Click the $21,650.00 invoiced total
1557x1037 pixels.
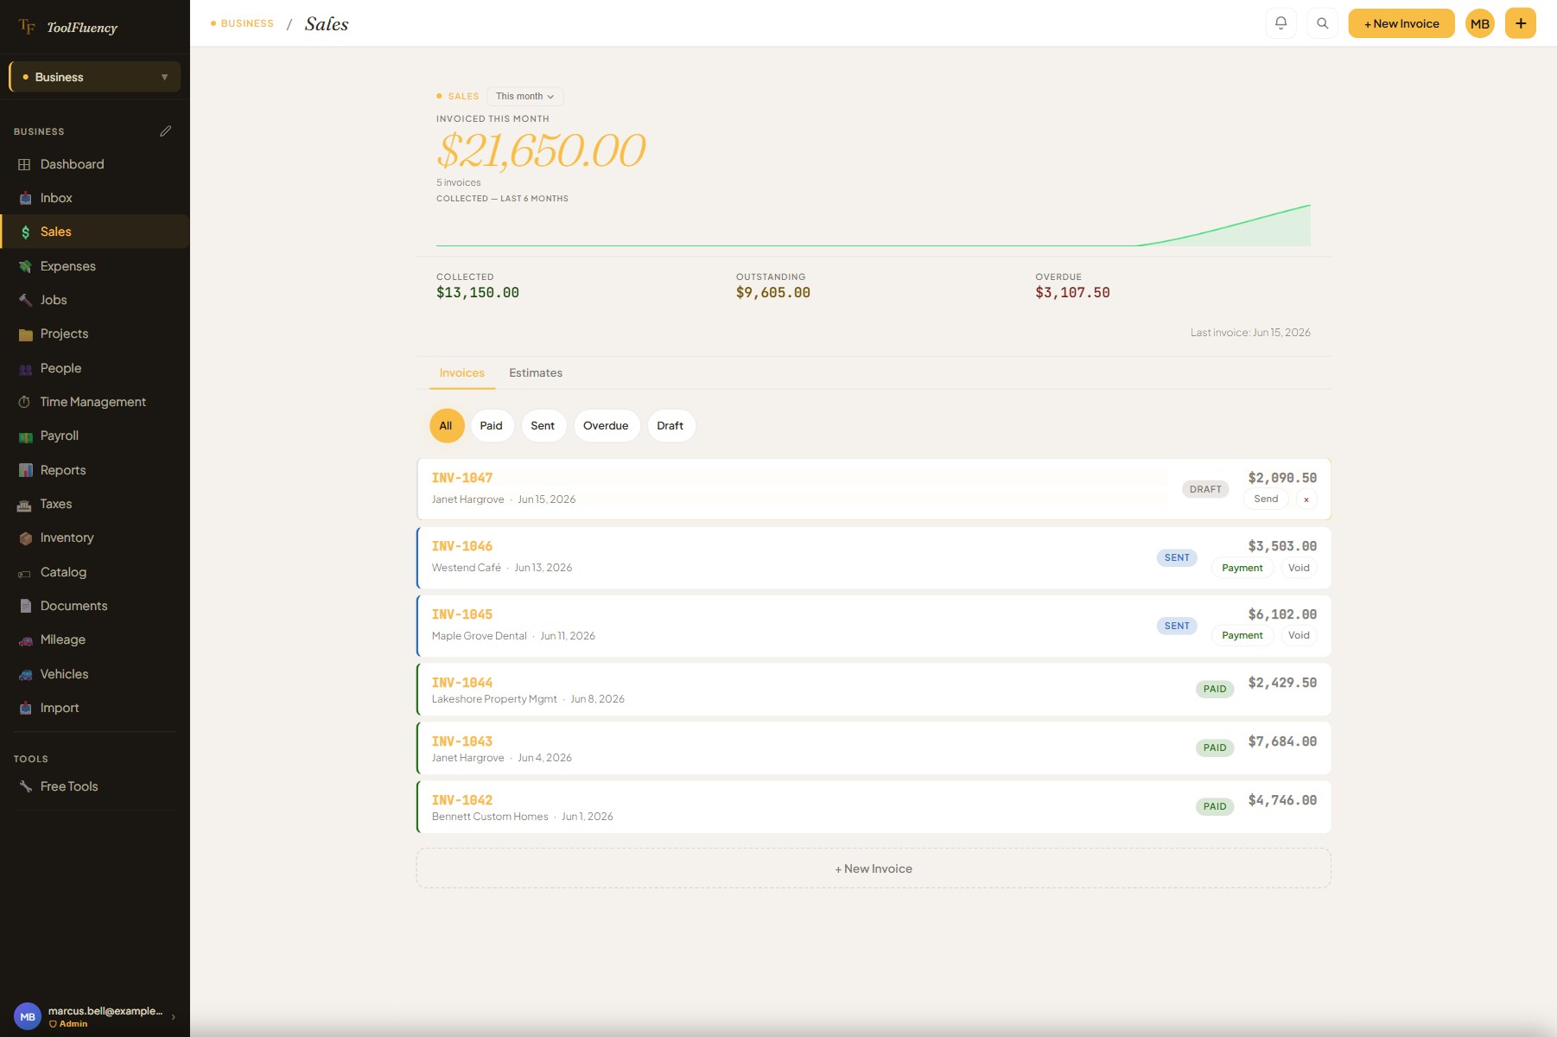(541, 151)
